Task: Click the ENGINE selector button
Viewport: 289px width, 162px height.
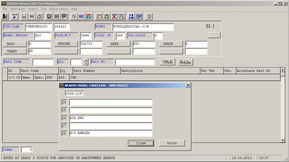Action: coord(66,44)
